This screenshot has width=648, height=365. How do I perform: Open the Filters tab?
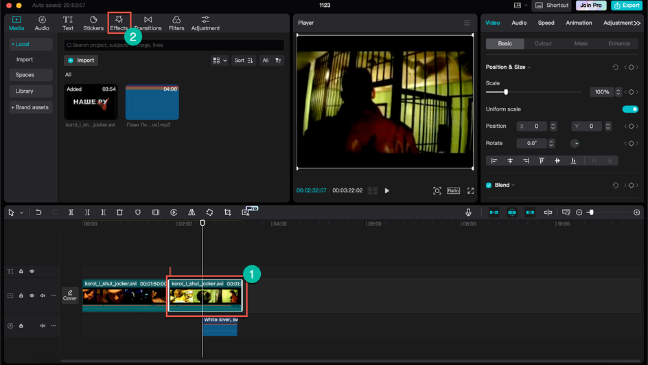pos(176,23)
